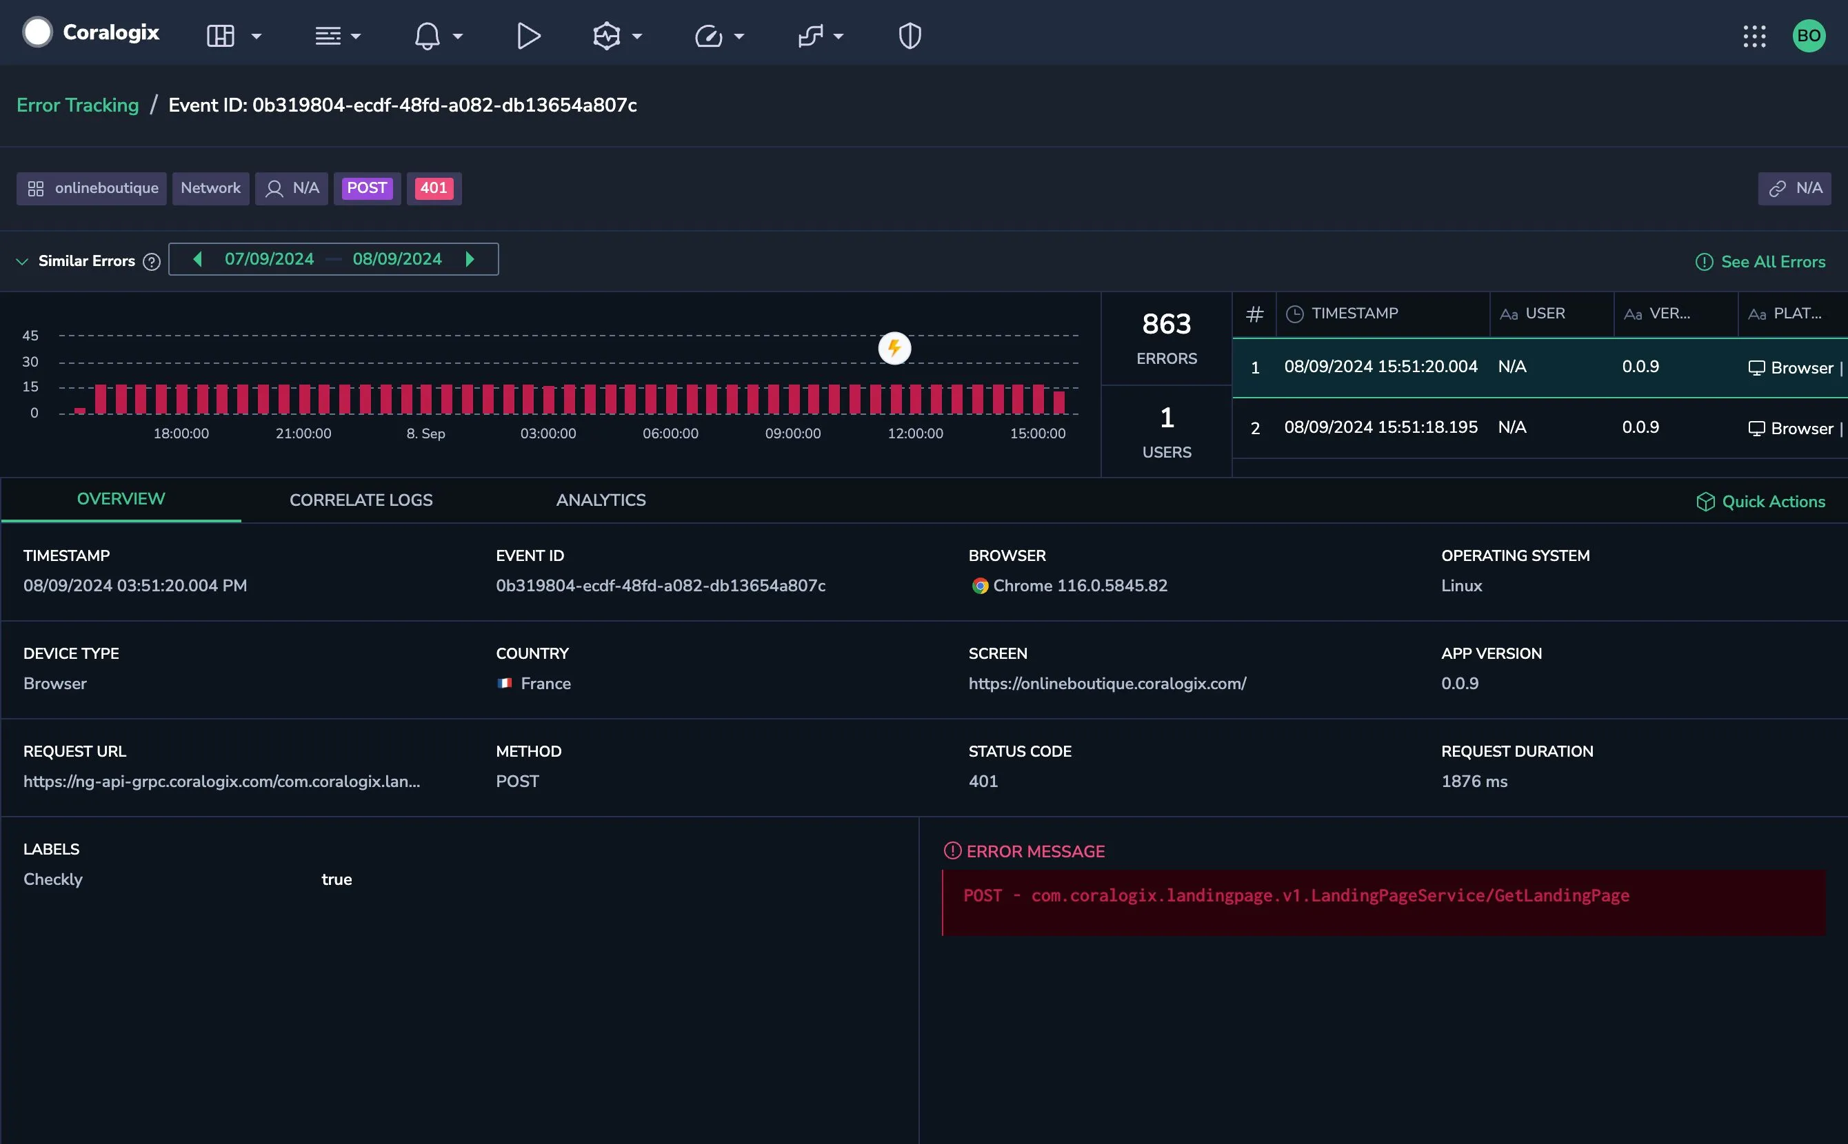Click the chart bar near 12:00:00
This screenshot has width=1848, height=1144.
[x=915, y=399]
